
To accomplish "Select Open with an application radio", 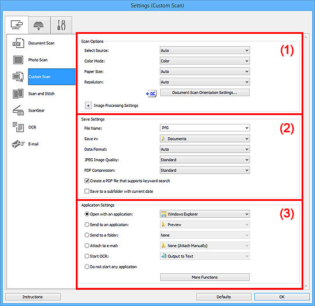I will [x=87, y=214].
